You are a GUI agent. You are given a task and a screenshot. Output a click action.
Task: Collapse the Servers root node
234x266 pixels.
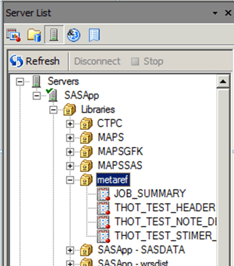tap(20, 82)
